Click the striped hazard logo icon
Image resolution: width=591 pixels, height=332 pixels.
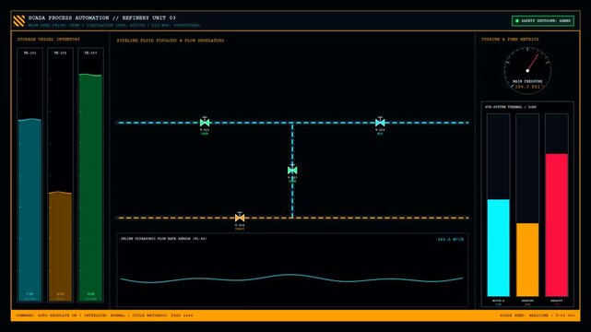tap(18, 20)
